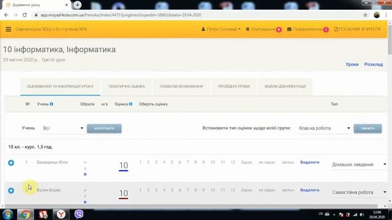Choose grade 12 in Броварець Юлія row
Screen dimensions: 392x220
[x=233, y=162]
